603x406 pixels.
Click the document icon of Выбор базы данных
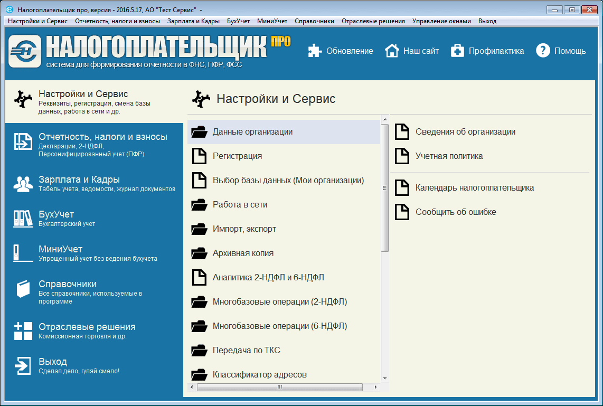pos(199,181)
